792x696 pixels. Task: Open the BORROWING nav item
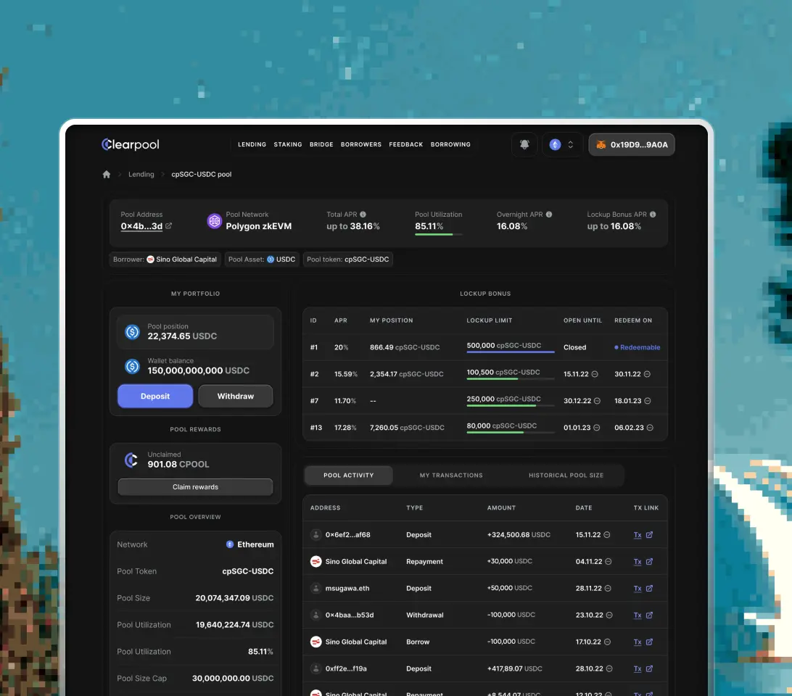450,144
